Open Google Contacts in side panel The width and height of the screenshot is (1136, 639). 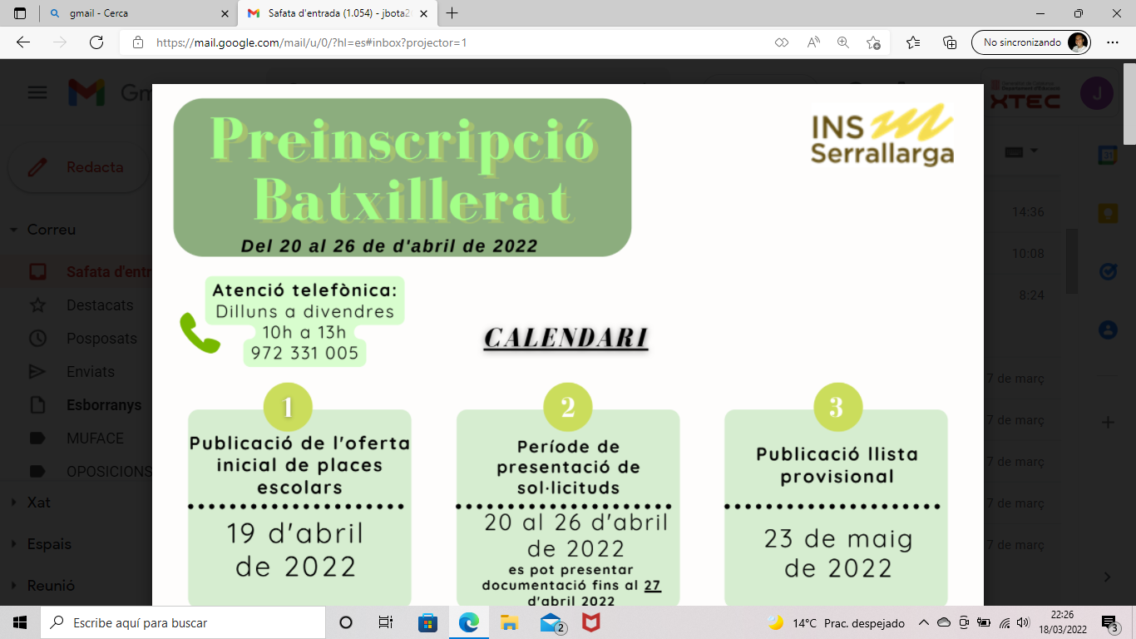tap(1108, 329)
